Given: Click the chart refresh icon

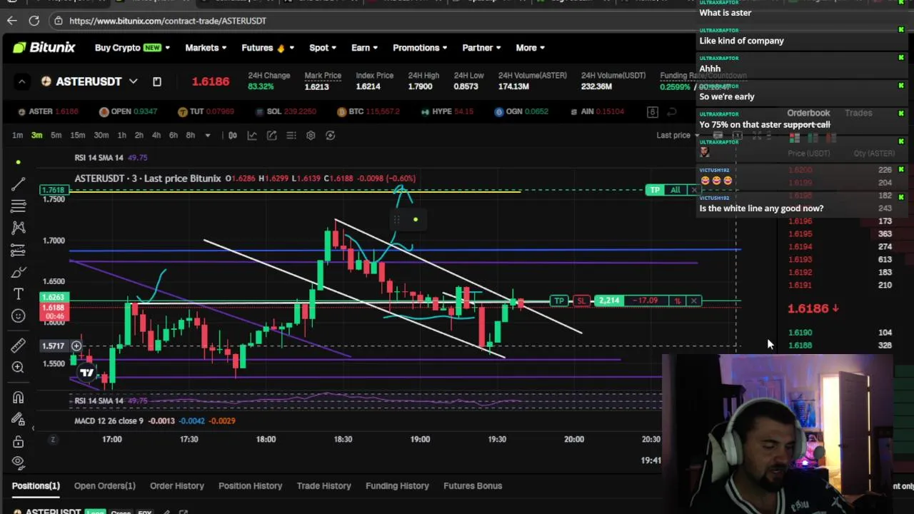Looking at the screenshot, I should point(330,135).
